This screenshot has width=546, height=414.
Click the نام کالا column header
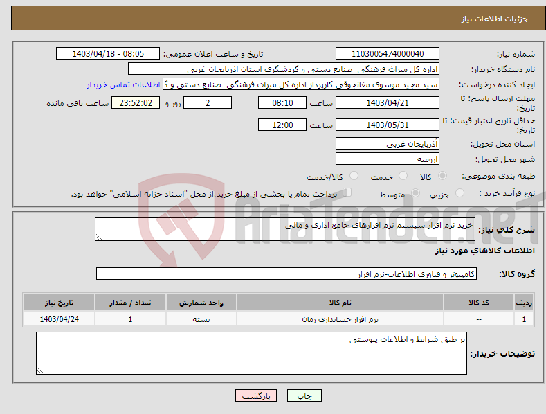click(x=340, y=303)
